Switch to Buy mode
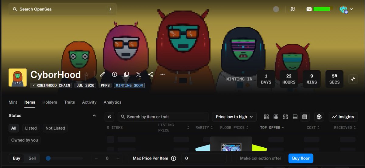The image size is (365, 168). coord(16,158)
